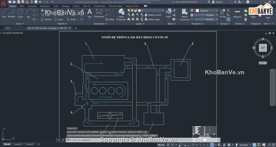Toggle group selection on/off
The height and width of the screenshot is (147, 276).
pos(228,19)
